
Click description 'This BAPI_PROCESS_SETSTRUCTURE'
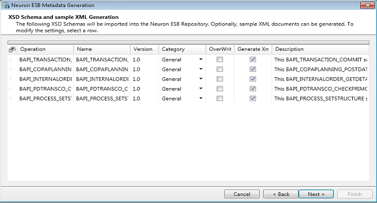coord(321,98)
